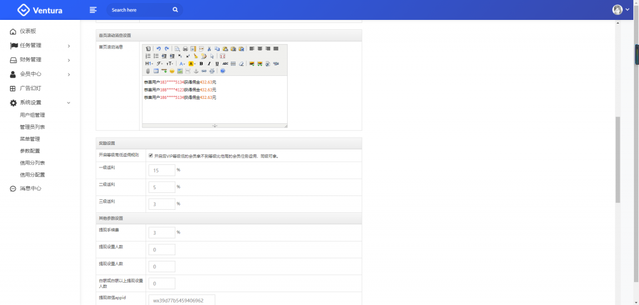Open the user avatar dropdown menu
The width and height of the screenshot is (639, 305).
[621, 10]
